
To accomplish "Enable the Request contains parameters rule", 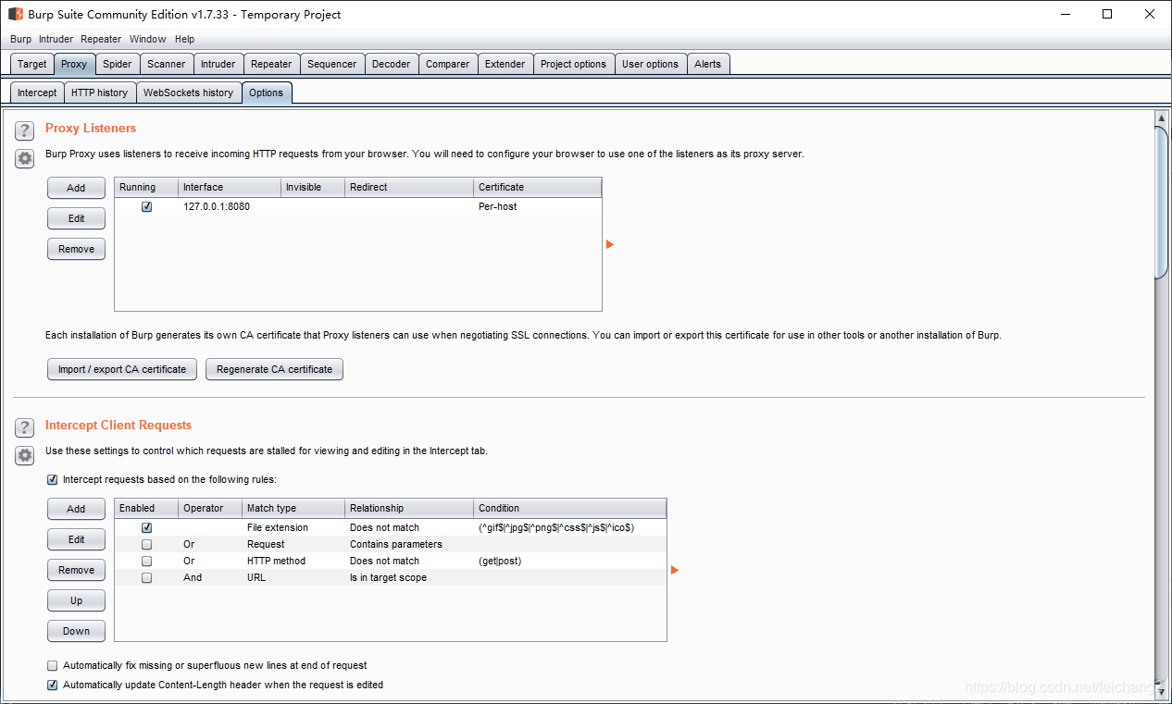I will click(x=146, y=544).
